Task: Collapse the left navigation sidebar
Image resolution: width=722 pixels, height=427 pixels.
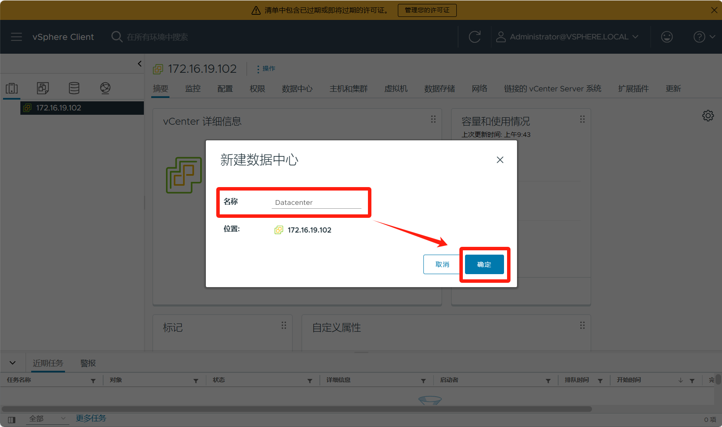Action: click(140, 64)
